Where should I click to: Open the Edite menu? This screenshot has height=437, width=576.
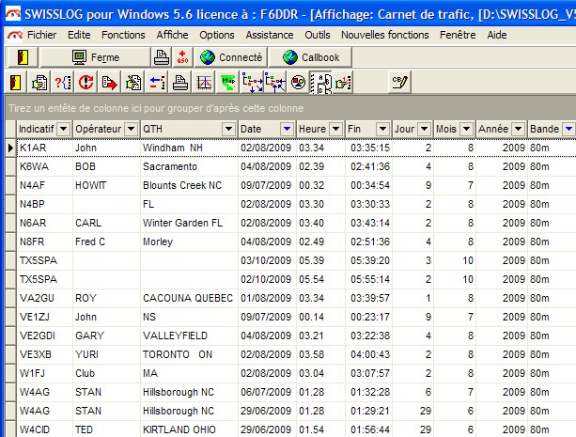[79, 35]
